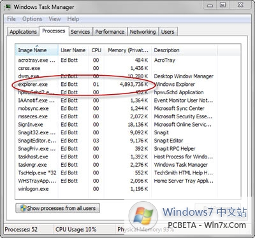Open the View menu
The width and height of the screenshot is (255, 238).
click(x=55, y=19)
